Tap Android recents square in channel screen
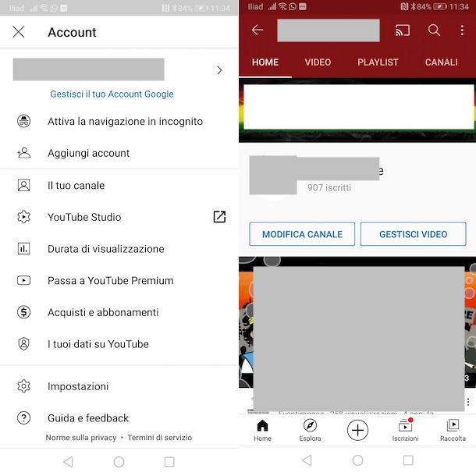The height and width of the screenshot is (476, 476). point(408,460)
